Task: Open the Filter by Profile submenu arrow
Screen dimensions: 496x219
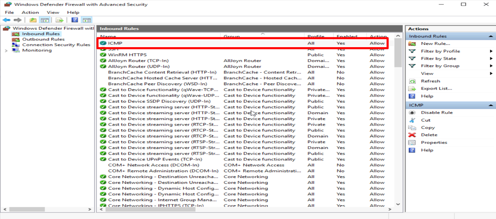Action: pyautogui.click(x=491, y=51)
